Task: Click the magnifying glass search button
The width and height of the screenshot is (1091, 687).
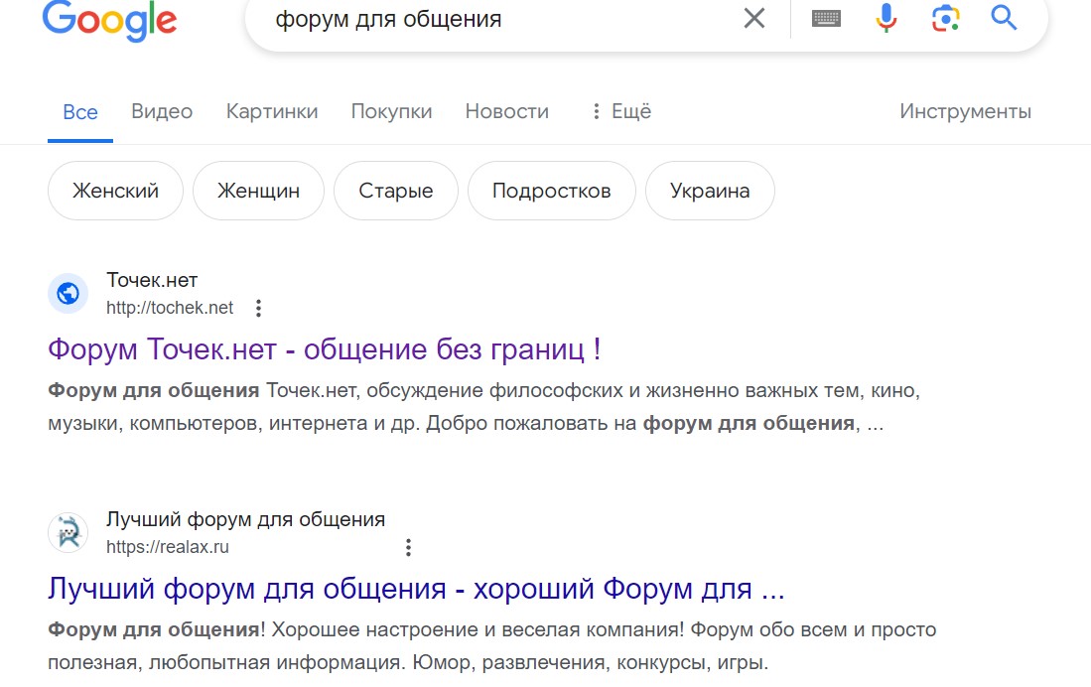Action: [x=1004, y=18]
